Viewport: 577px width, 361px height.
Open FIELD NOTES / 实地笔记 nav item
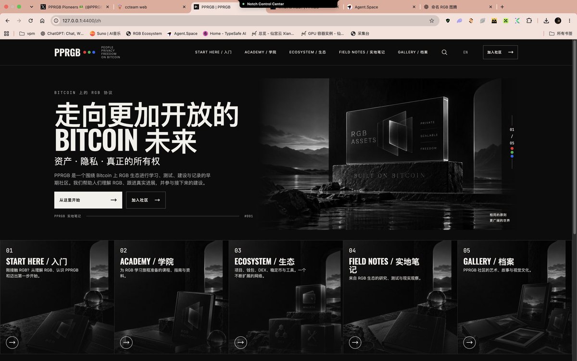(362, 52)
